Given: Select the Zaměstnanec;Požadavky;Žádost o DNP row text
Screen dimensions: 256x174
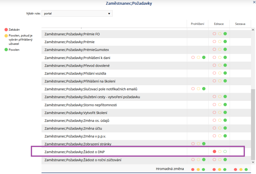Looking at the screenshot, I should coord(75,152).
